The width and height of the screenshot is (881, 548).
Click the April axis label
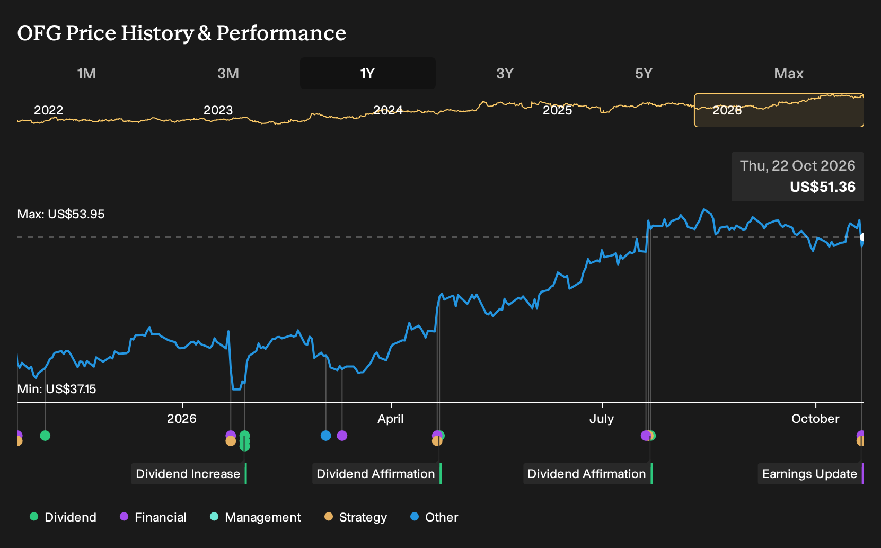tap(391, 419)
